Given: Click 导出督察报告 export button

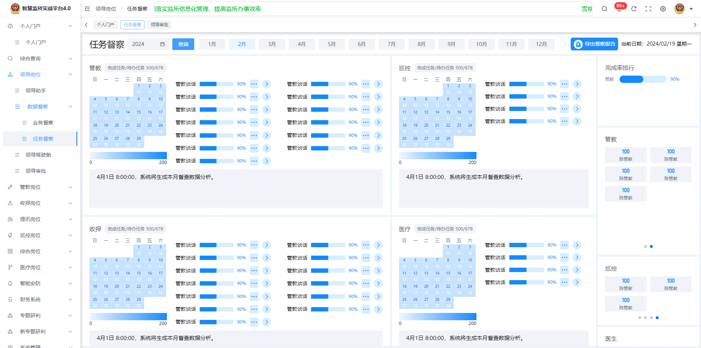Looking at the screenshot, I should [x=594, y=44].
